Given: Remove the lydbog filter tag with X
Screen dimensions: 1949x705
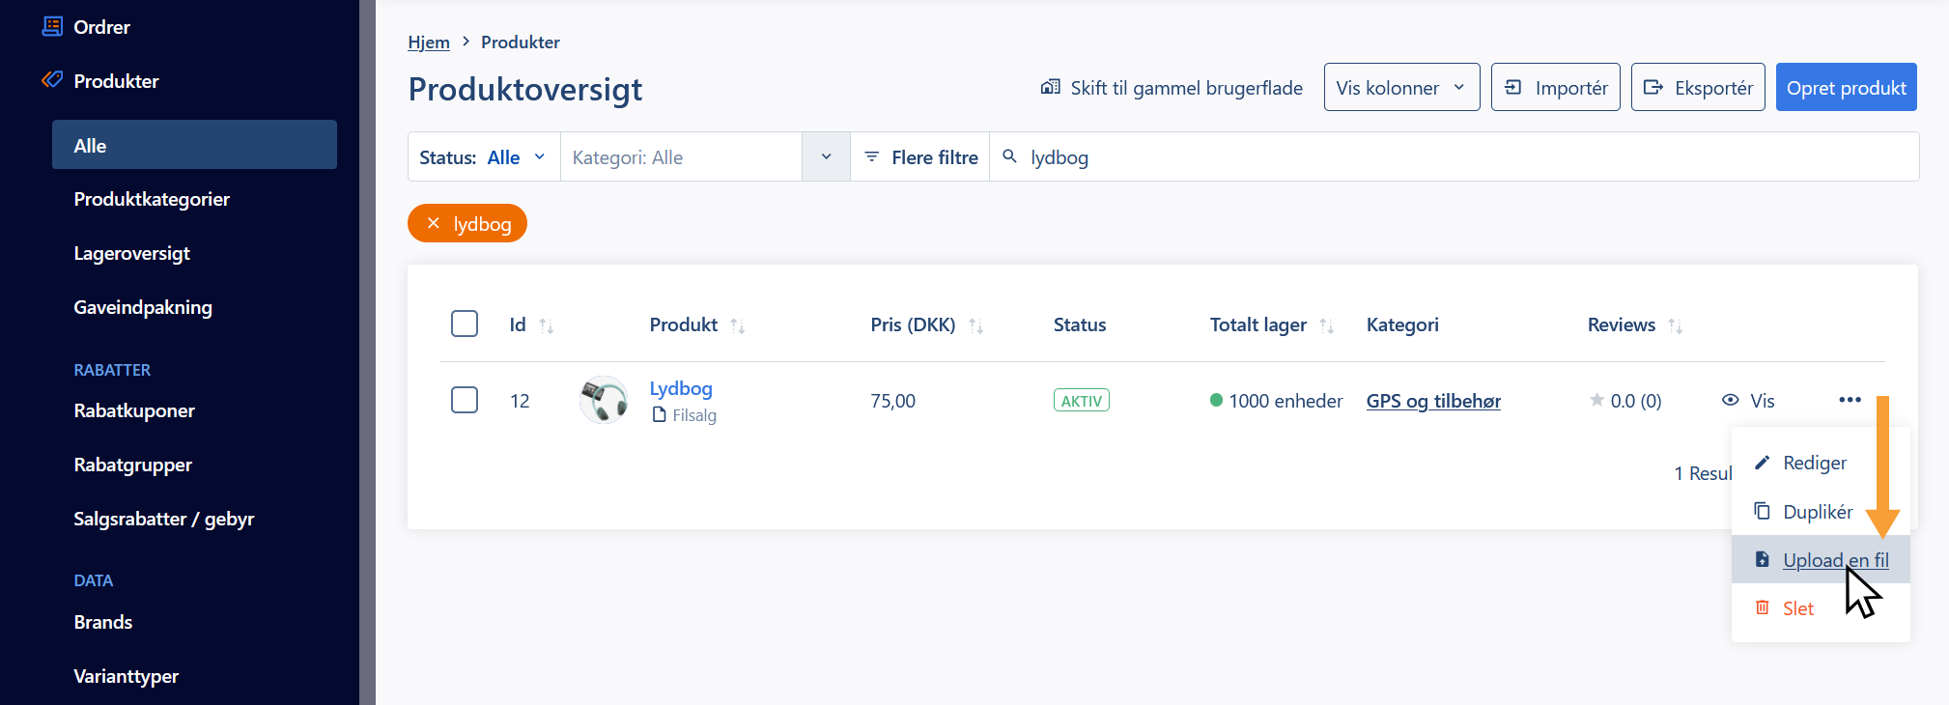Looking at the screenshot, I should coord(434,223).
